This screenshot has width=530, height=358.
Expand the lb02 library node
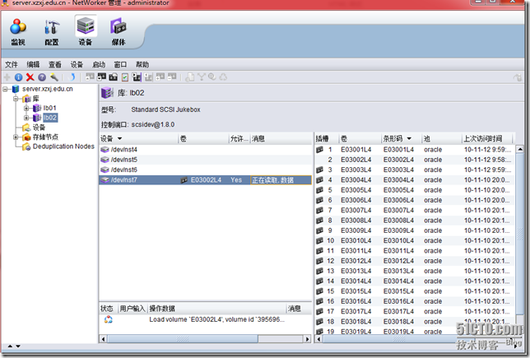pyautogui.click(x=26, y=118)
